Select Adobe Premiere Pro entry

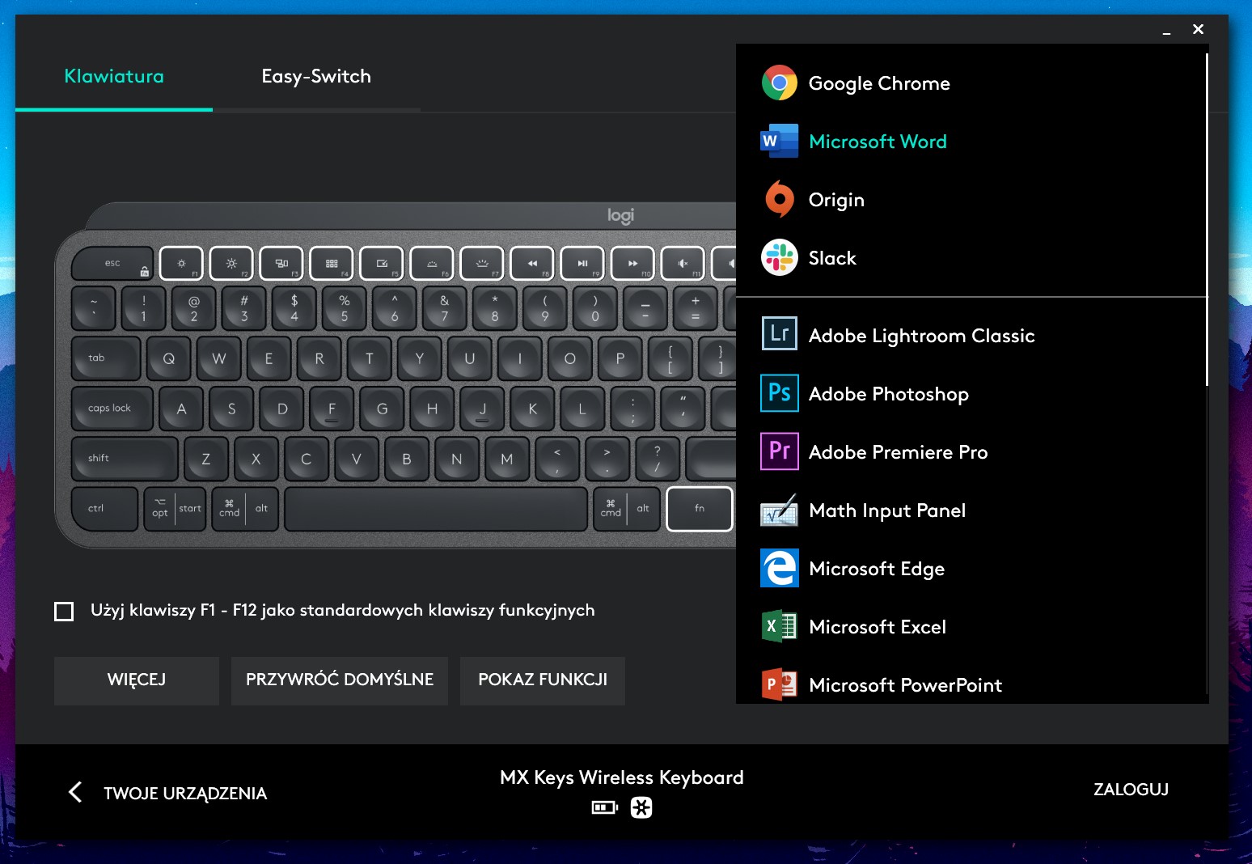[x=971, y=452]
